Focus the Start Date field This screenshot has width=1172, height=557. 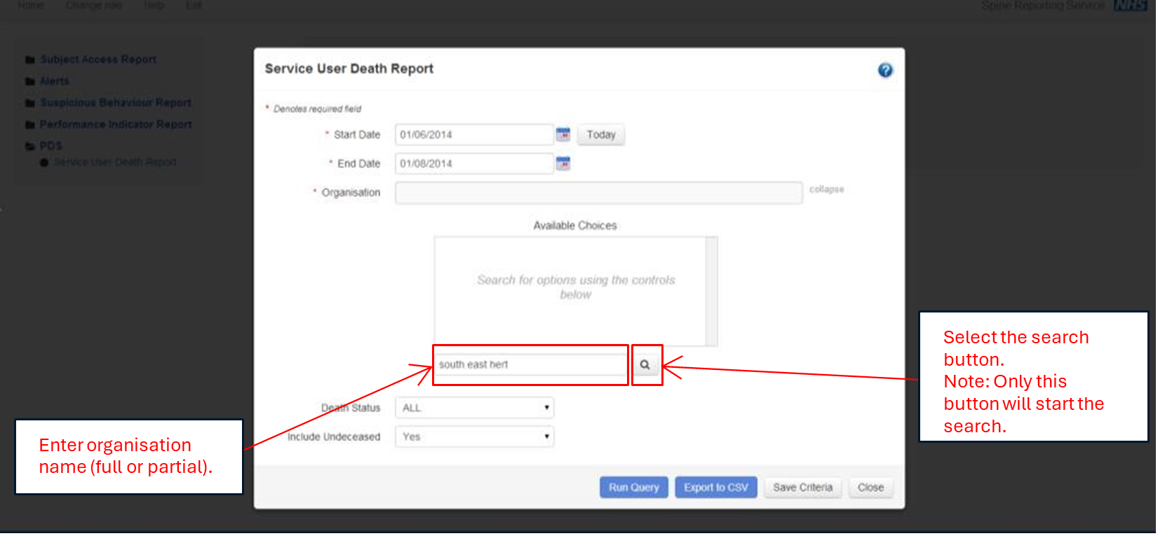474,135
